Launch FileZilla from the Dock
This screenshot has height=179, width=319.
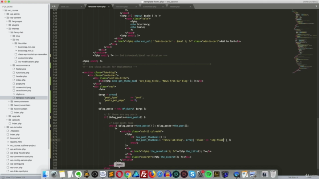pyautogui.click(x=144, y=174)
